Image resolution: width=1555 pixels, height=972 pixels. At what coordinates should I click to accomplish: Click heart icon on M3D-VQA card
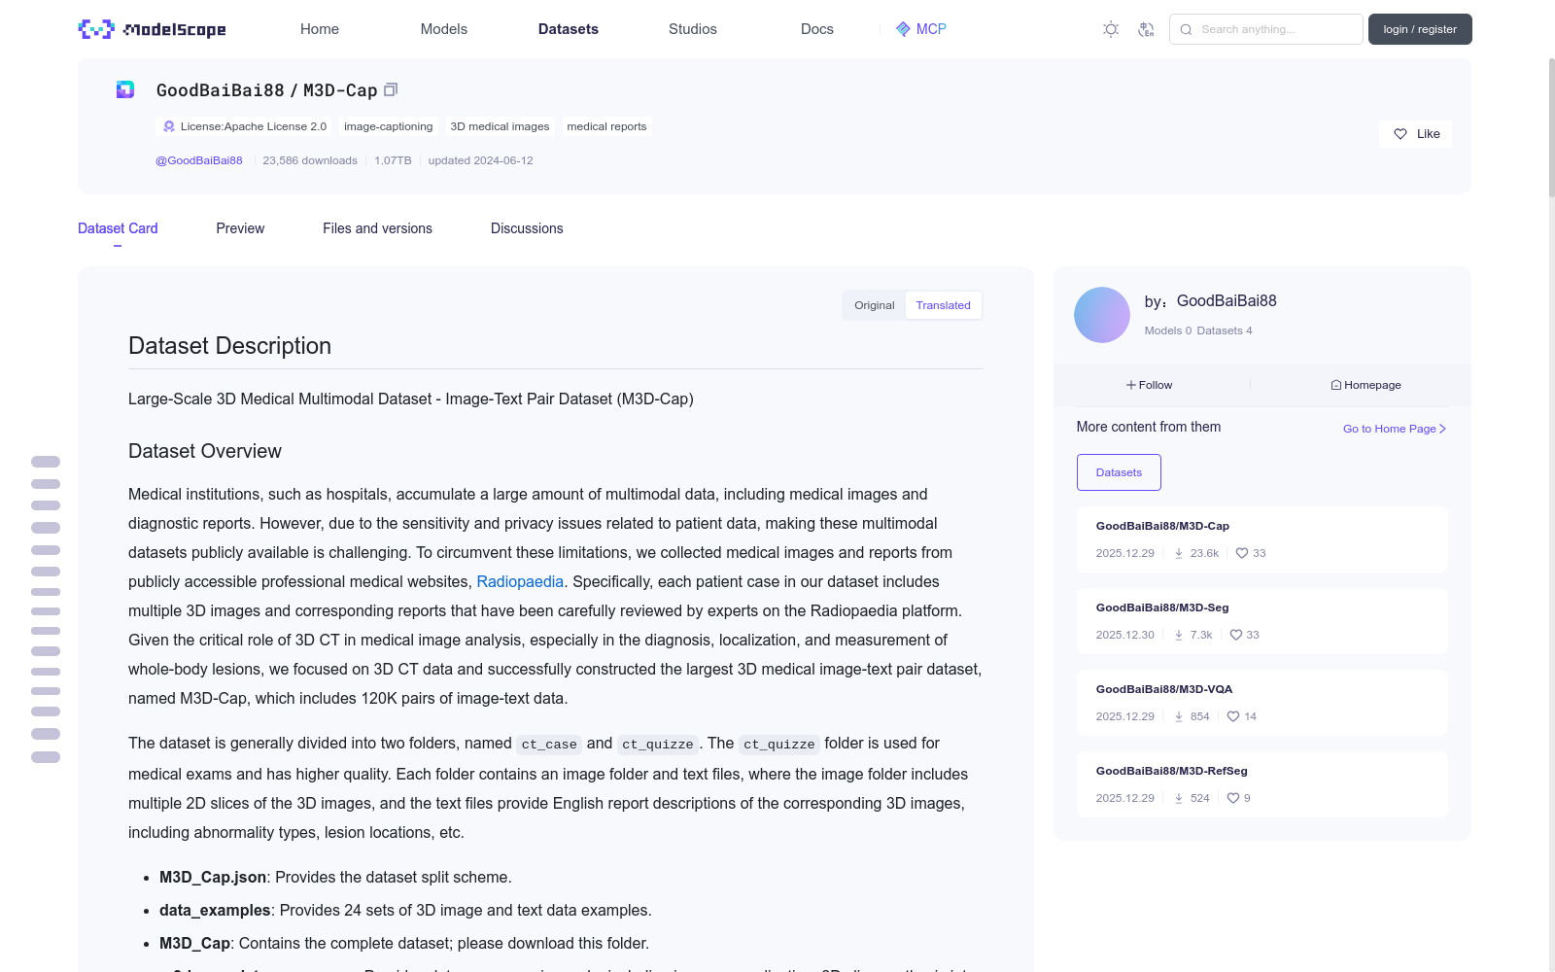coord(1233,716)
